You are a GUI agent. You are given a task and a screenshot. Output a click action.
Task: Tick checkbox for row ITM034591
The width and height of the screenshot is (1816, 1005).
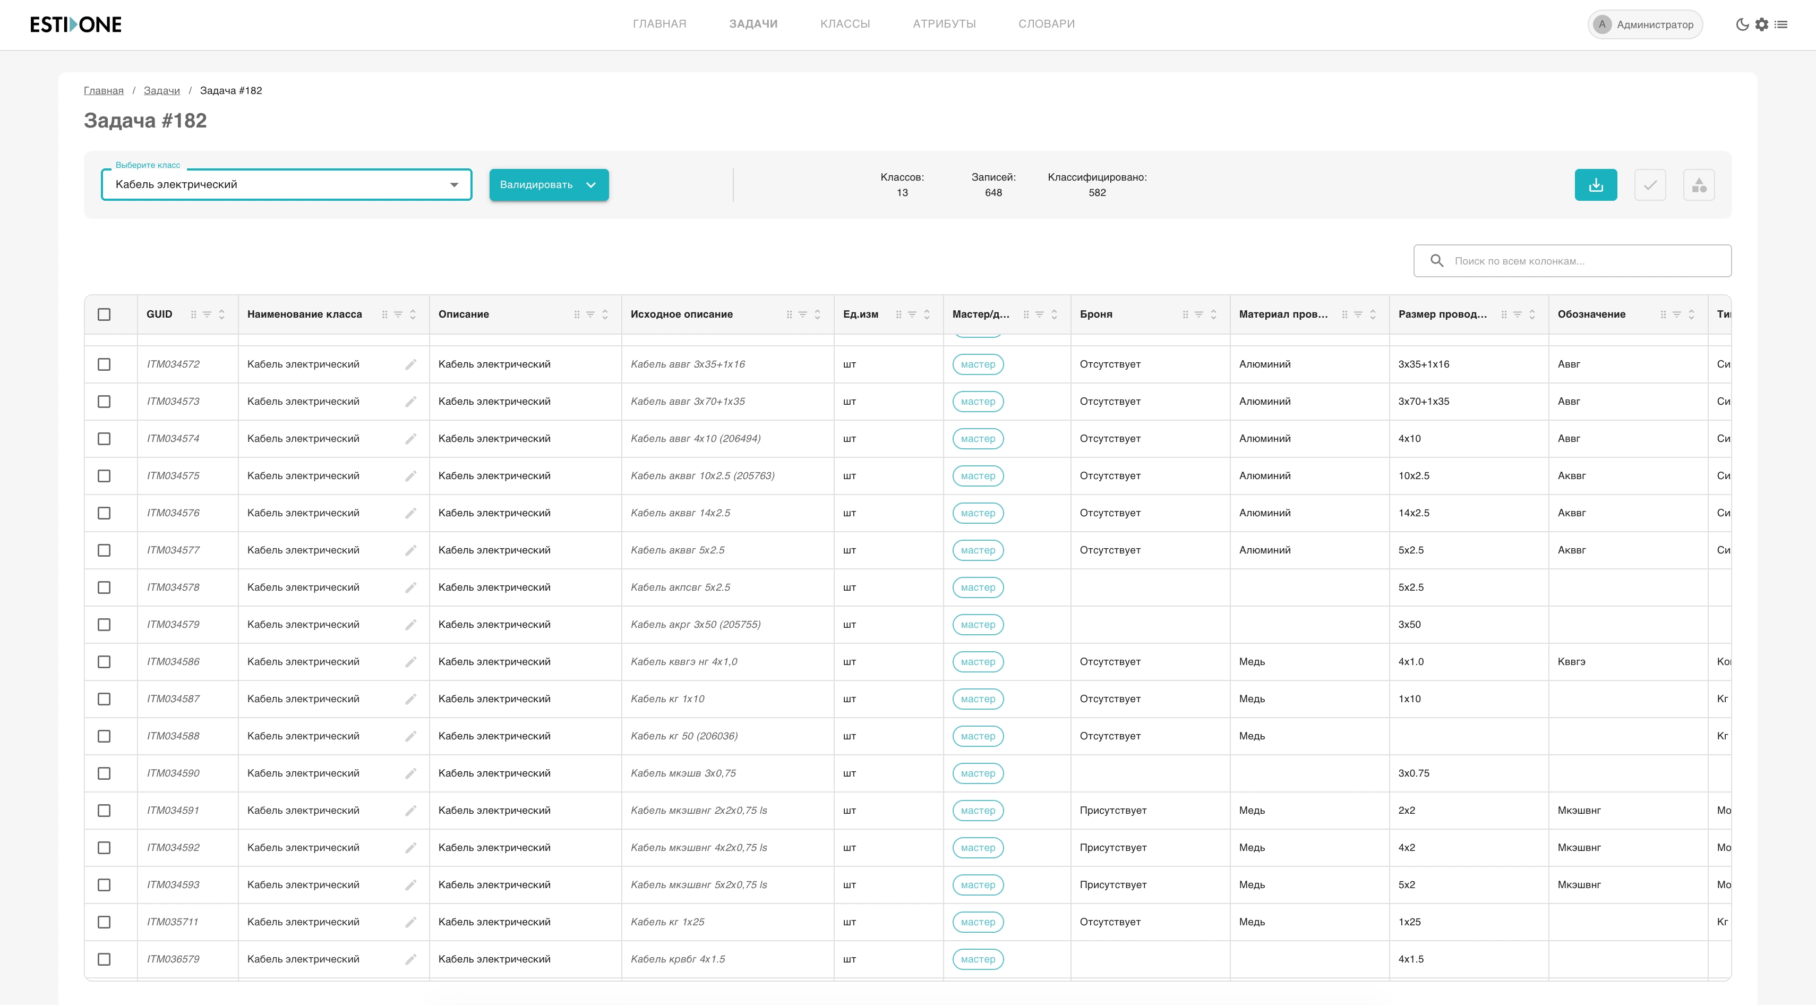(104, 811)
